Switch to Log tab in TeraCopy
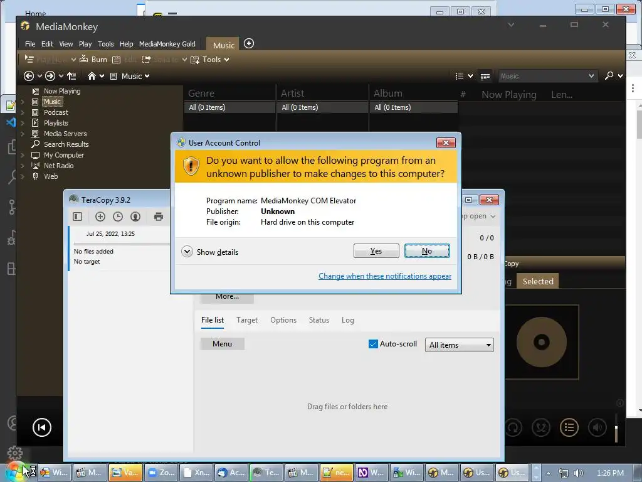 point(347,320)
